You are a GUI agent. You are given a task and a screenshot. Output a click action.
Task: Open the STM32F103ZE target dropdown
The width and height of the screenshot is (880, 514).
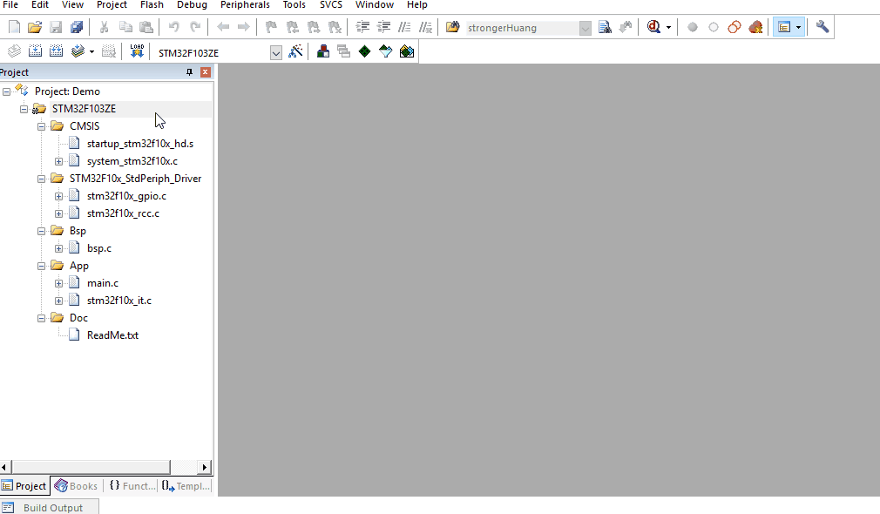pos(276,52)
